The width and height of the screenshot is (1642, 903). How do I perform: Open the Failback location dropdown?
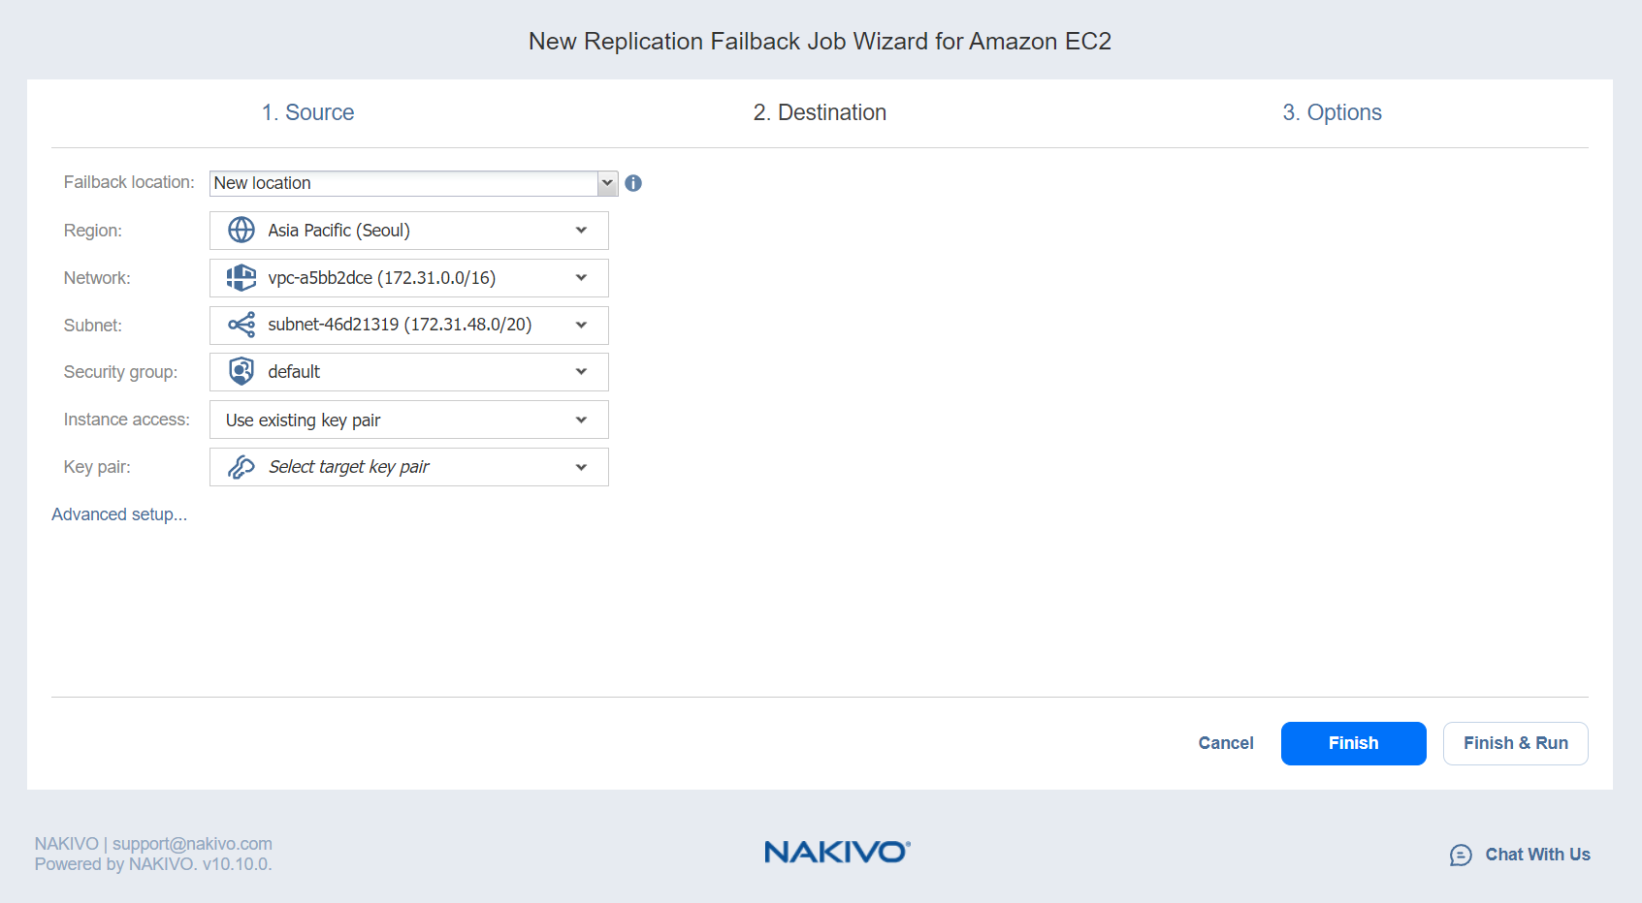point(607,183)
